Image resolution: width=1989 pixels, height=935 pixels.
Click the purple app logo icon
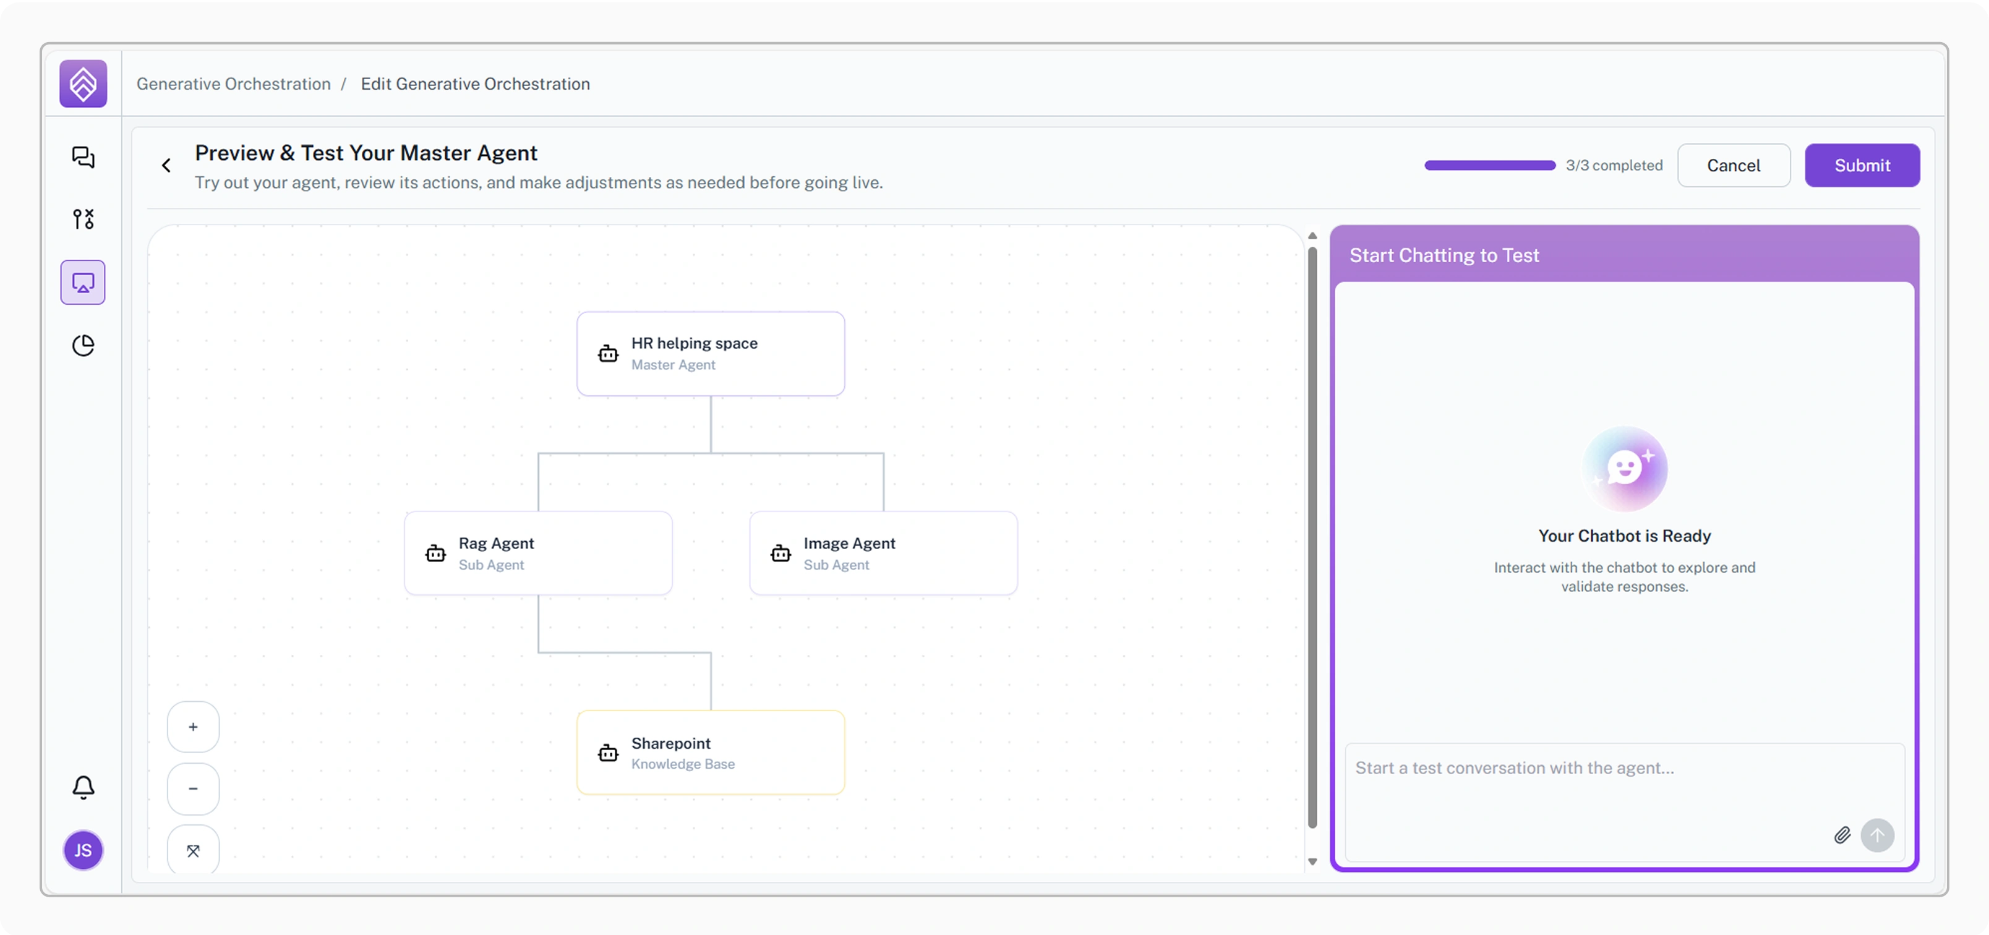click(x=83, y=83)
